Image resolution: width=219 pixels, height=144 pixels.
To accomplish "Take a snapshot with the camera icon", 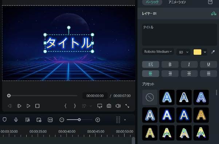I will (109, 106).
